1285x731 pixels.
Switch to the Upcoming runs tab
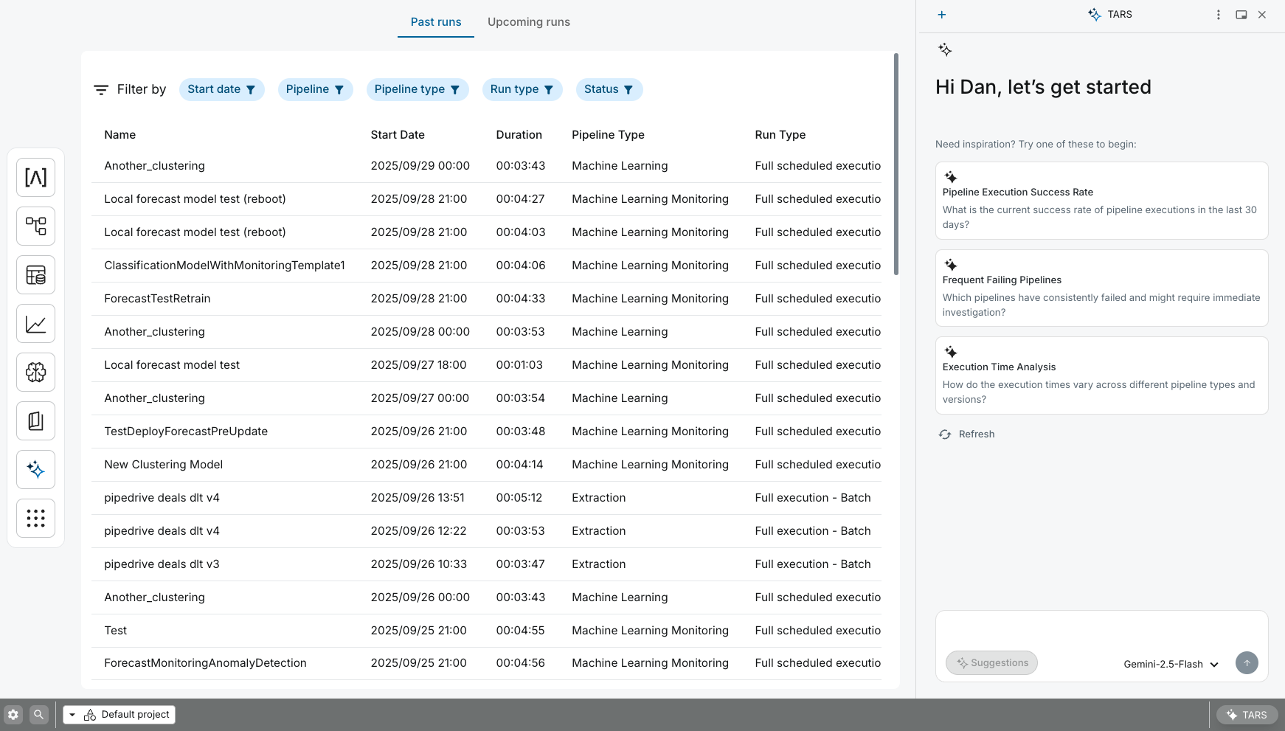tap(529, 22)
